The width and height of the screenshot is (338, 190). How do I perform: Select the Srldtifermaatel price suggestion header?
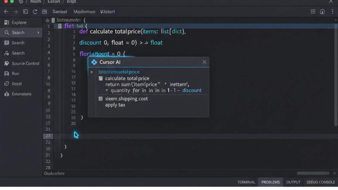click(119, 72)
